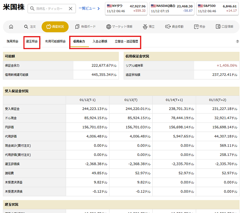The width and height of the screenshot is (245, 213).
Task: Select the 入金必要額 tab
Action: (x=100, y=42)
